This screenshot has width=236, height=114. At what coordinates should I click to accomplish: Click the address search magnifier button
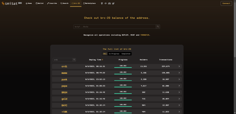[158, 27]
